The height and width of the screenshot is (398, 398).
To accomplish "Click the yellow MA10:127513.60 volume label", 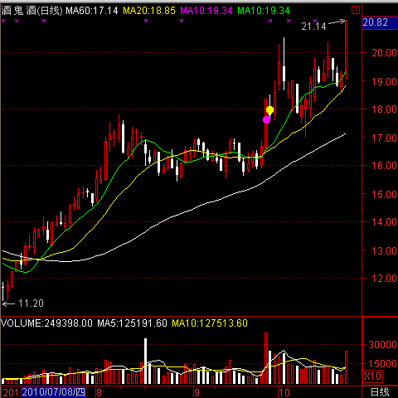I will (x=210, y=323).
